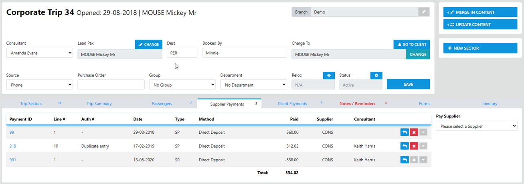Image resolution: width=524 pixels, height=184 pixels.
Task: Click the gear icon next to Status
Action: pos(376,75)
